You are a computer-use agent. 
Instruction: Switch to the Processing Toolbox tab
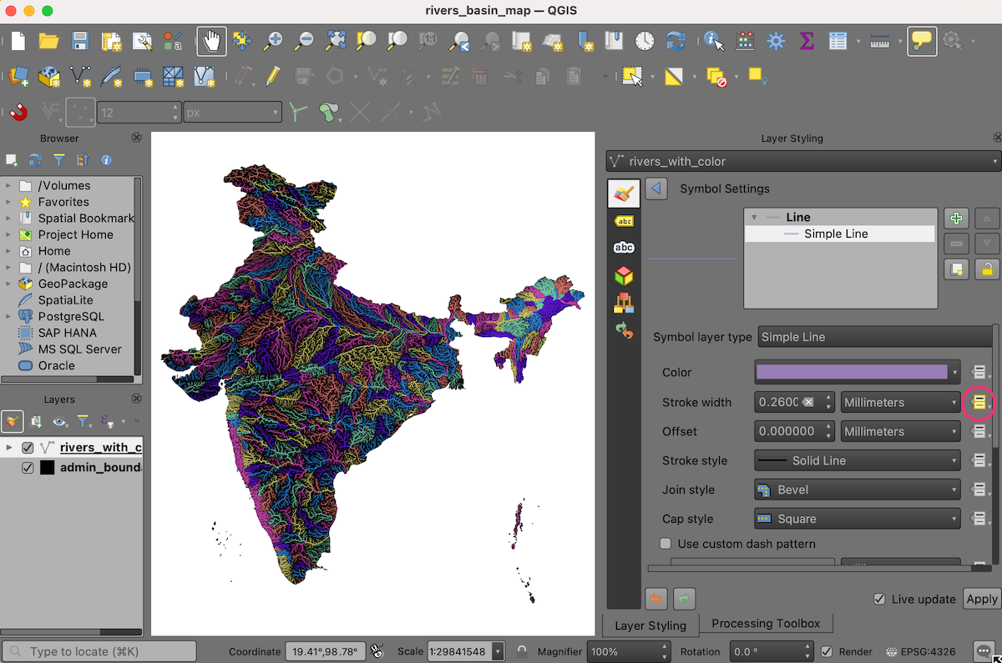pyautogui.click(x=766, y=624)
